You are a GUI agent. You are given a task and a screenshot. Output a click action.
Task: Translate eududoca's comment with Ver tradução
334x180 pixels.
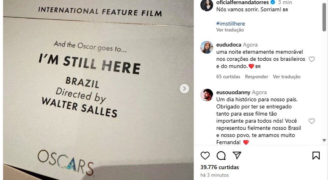[x=287, y=77]
